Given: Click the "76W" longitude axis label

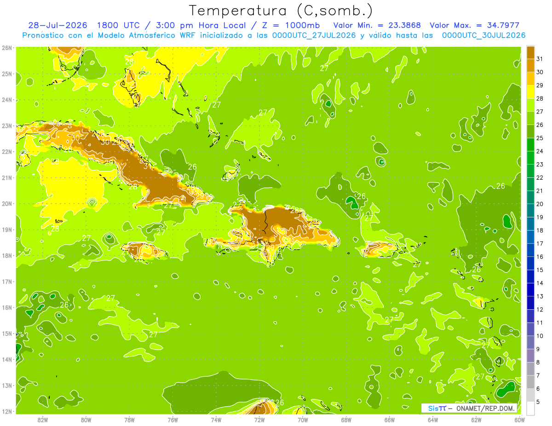Looking at the screenshot, I should [x=172, y=420].
